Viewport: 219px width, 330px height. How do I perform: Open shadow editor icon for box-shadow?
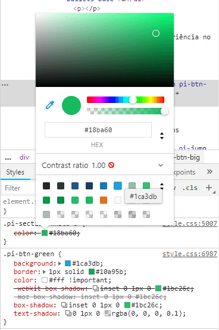point(64,305)
